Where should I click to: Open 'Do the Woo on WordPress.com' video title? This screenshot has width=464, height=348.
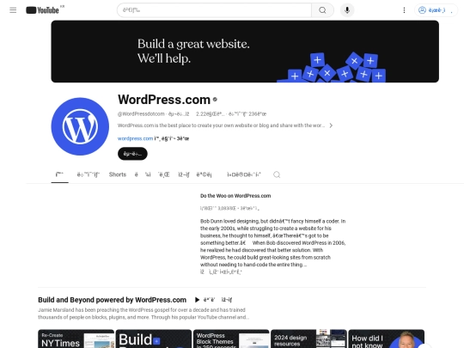click(x=235, y=196)
